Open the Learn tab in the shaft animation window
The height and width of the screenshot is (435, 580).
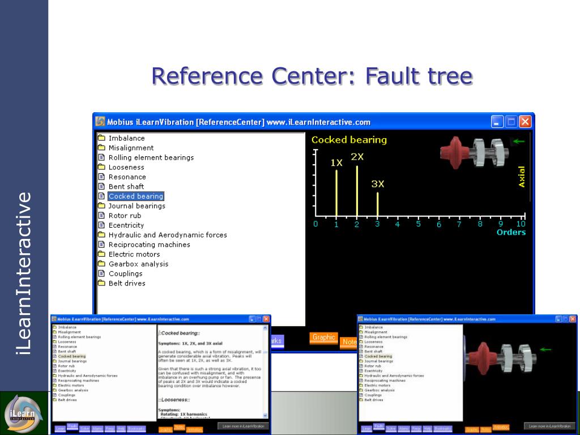coord(366,429)
